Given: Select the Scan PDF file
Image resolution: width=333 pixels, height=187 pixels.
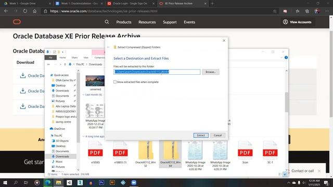Looking at the screenshot, I should pos(245,152).
